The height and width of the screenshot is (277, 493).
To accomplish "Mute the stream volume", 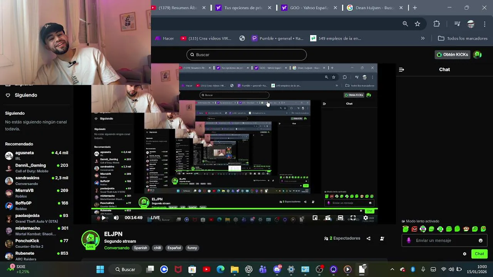I will coord(116,218).
